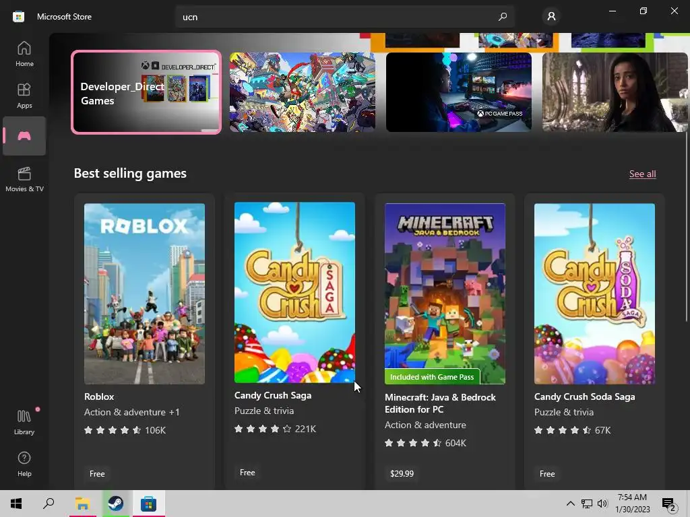690x517 pixels.
Task: Open the Help section
Action: click(24, 464)
